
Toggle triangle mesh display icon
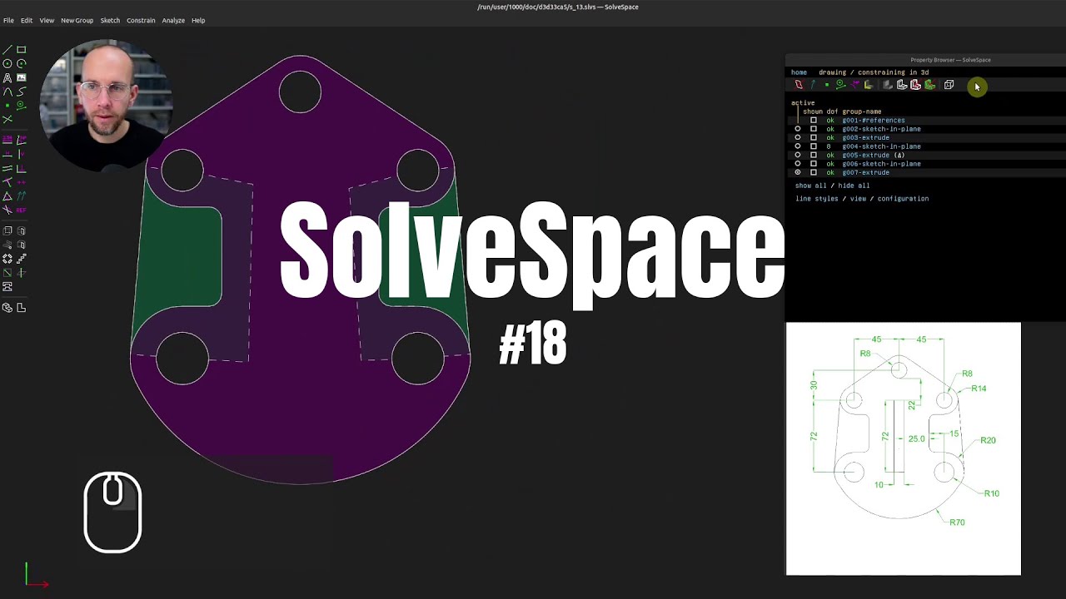coord(930,85)
